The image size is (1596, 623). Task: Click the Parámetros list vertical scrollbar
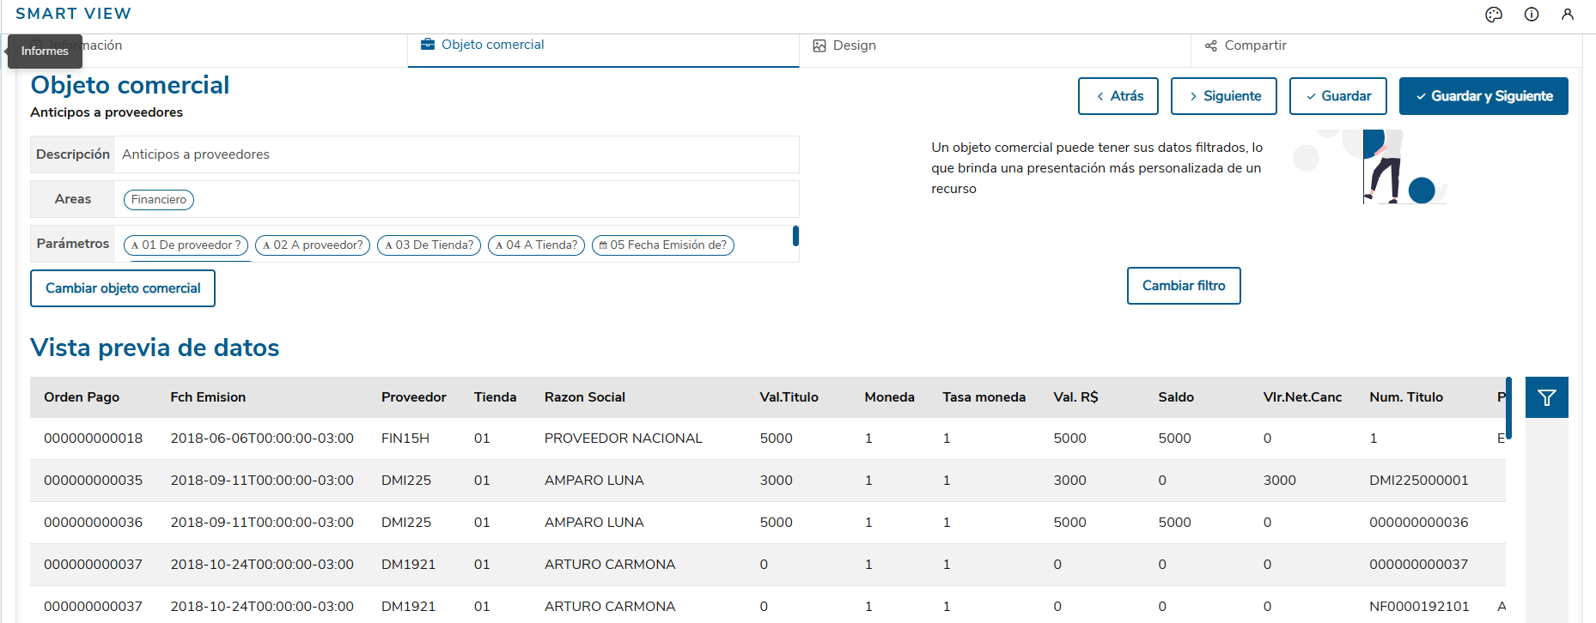(x=795, y=235)
